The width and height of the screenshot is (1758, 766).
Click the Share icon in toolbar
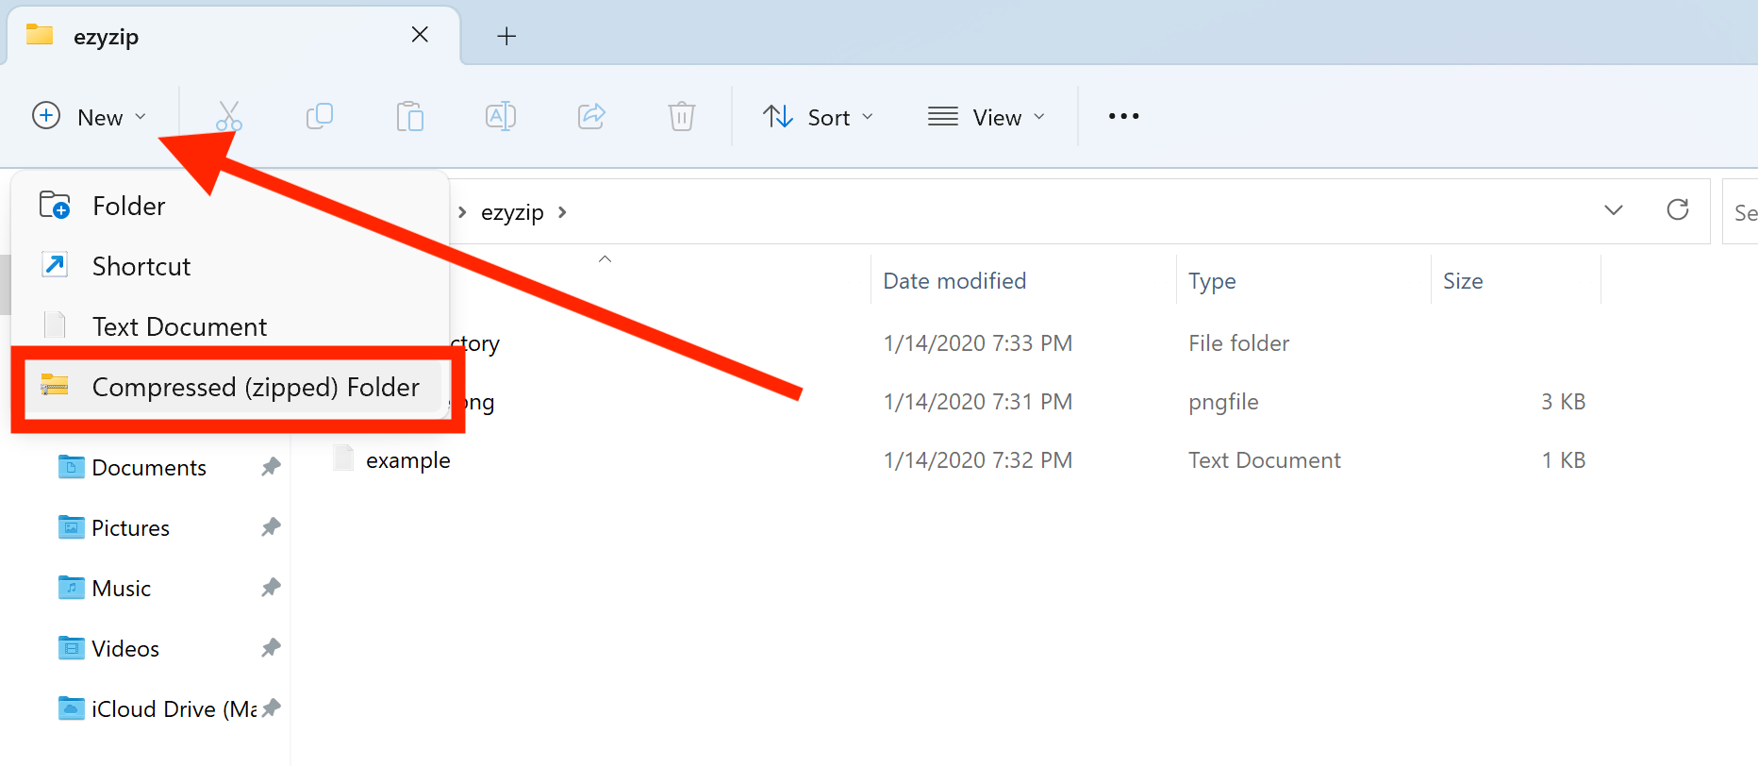point(591,116)
